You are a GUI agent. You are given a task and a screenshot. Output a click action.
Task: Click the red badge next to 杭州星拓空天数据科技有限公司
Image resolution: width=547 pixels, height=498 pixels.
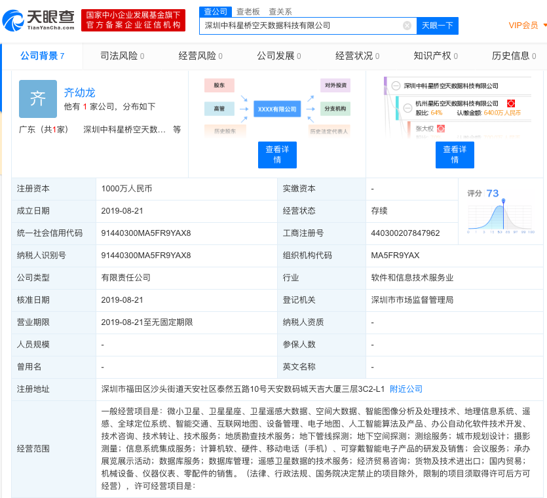[511, 104]
